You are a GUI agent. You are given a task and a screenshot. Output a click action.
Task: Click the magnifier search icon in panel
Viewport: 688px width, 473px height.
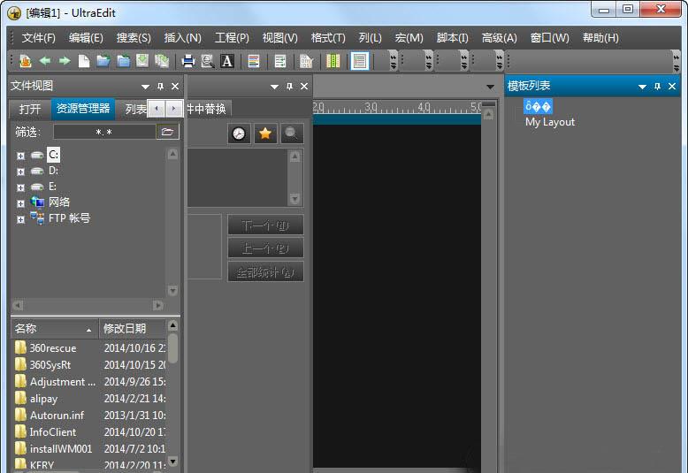(292, 134)
